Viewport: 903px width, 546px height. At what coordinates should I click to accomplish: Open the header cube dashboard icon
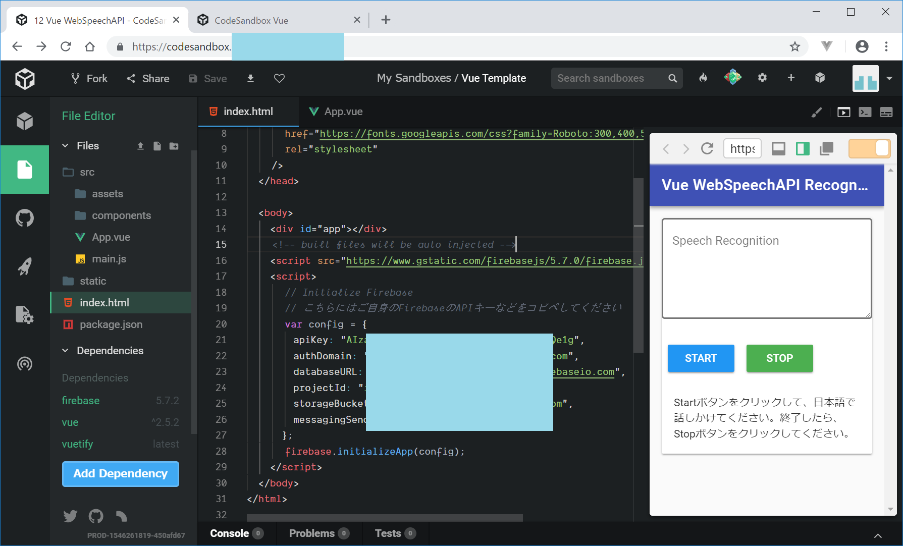[x=820, y=78]
